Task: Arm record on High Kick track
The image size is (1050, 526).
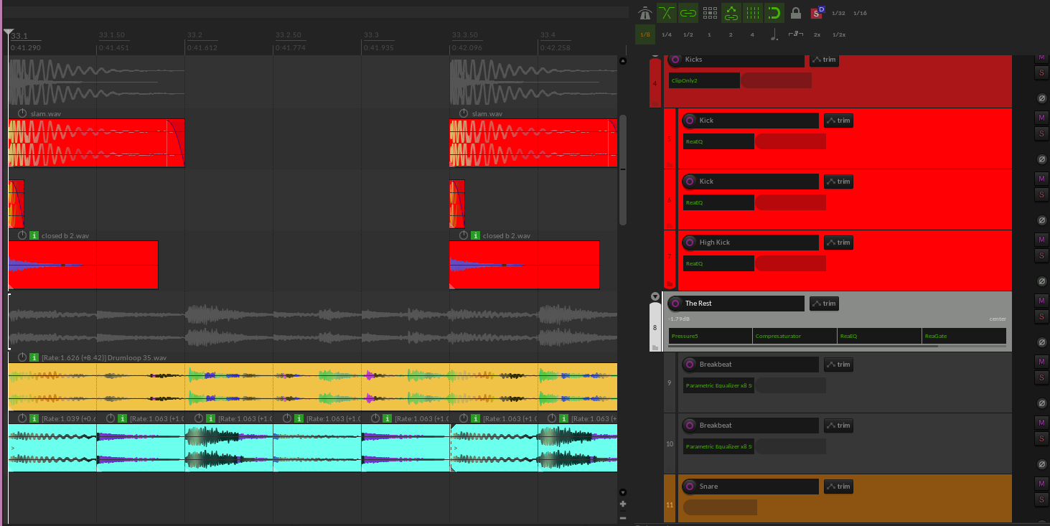Action: click(x=689, y=243)
